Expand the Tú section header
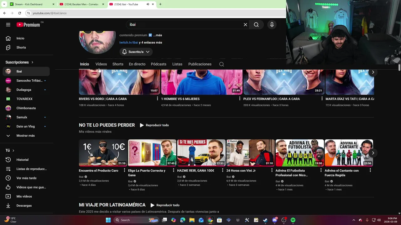401x225 pixels. 10,150
